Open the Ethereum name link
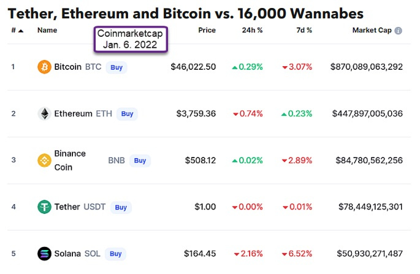This screenshot has height=274, width=420. (73, 113)
